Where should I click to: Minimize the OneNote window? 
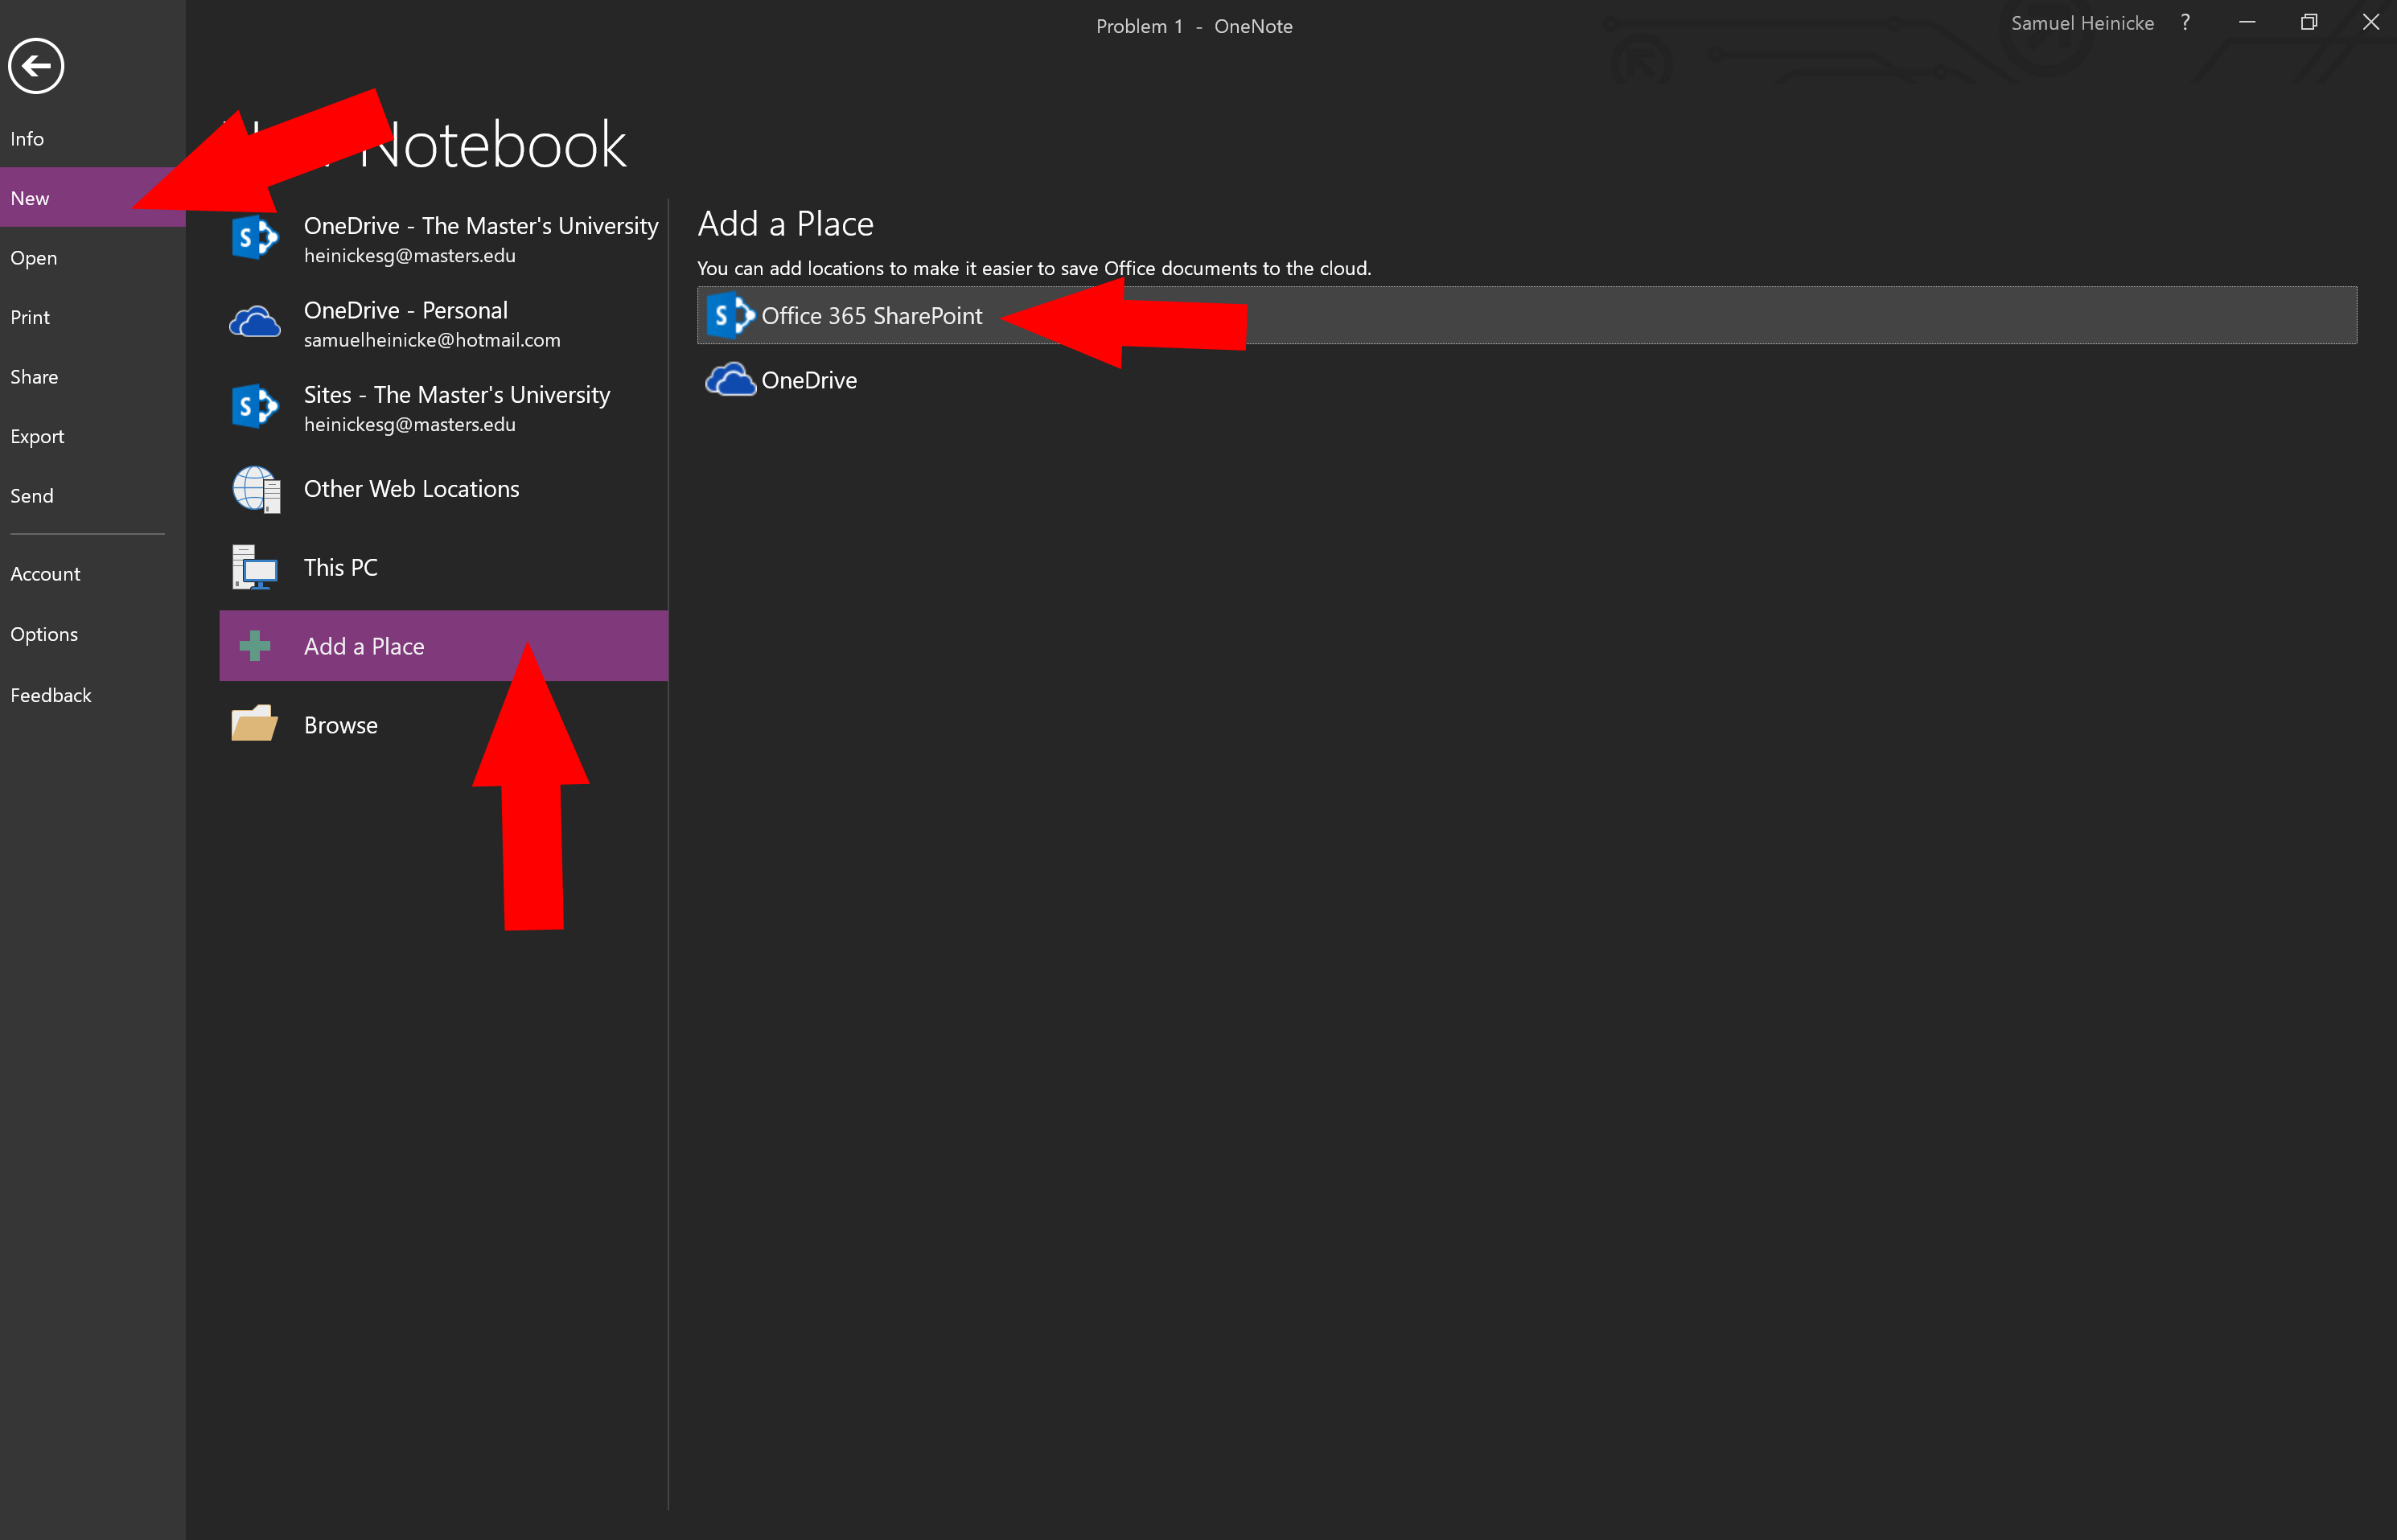(2247, 22)
